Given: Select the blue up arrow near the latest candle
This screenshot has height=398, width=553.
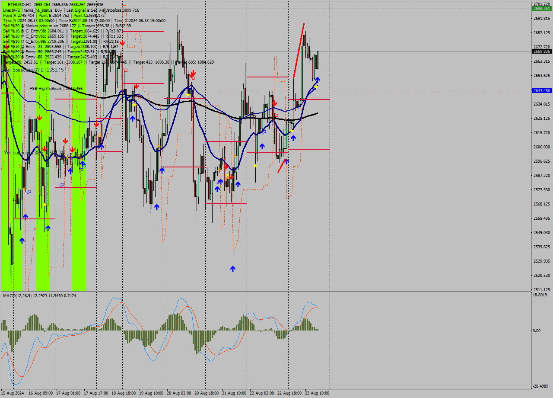Looking at the screenshot, I should pos(317,79).
